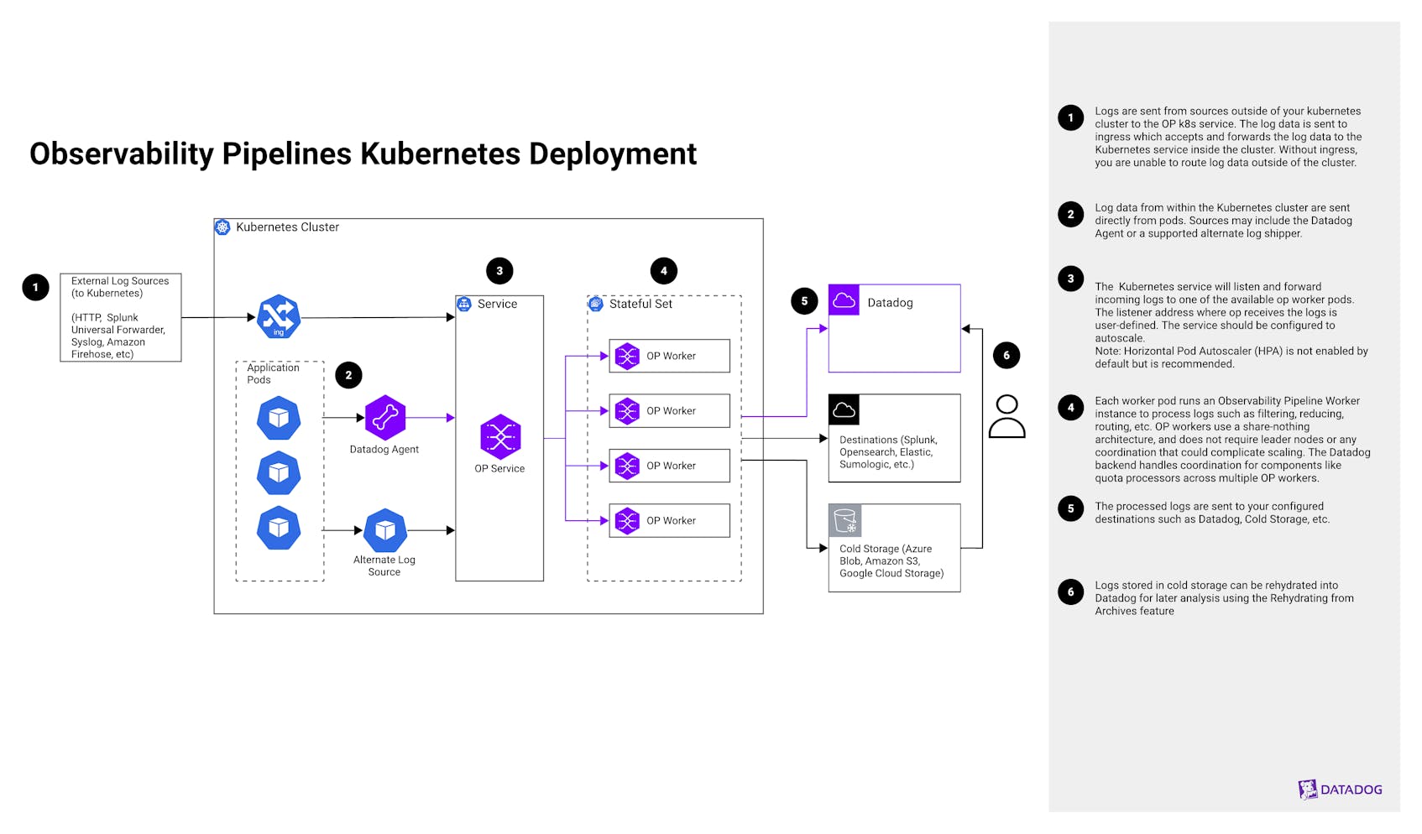
Task: Select the topmost OP Worker hexagon icon
Action: 628,356
